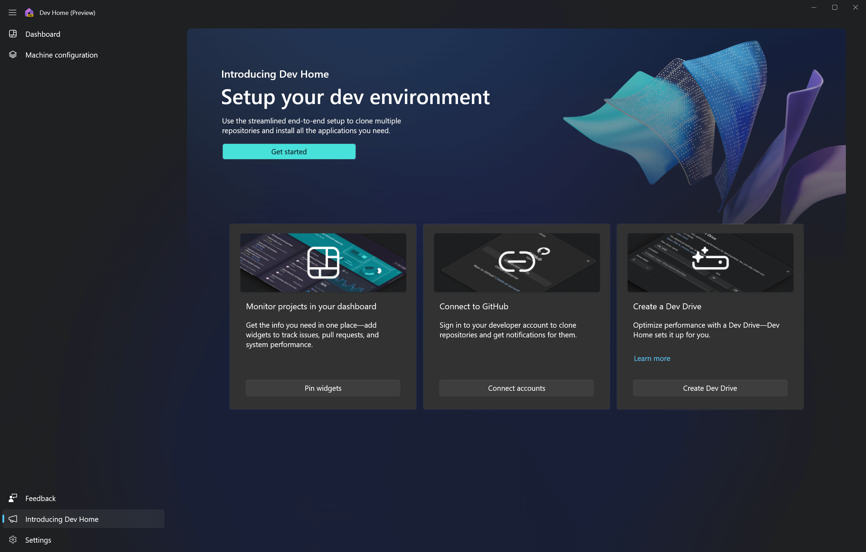This screenshot has width=866, height=552.
Task: Click the Pin widgets button
Action: (x=323, y=387)
